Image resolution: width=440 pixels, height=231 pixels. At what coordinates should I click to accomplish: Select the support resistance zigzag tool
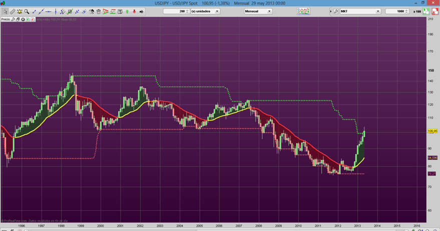(x=113, y=11)
